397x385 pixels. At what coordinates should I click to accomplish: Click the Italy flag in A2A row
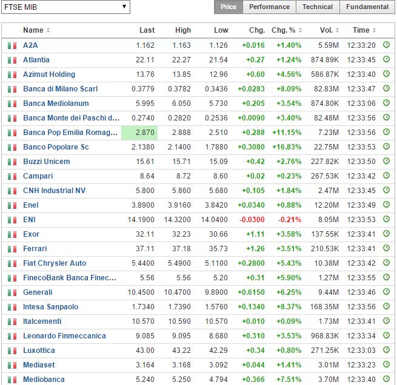[x=12, y=46]
